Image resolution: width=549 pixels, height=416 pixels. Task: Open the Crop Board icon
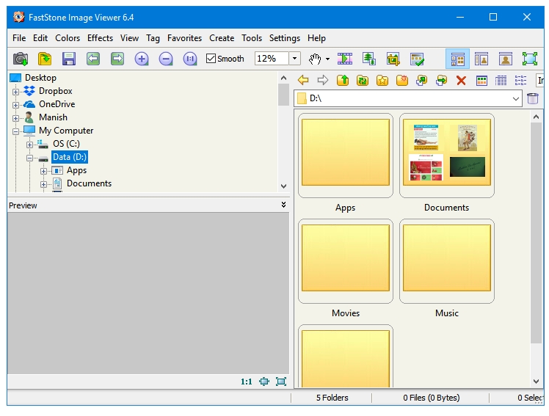coord(393,59)
